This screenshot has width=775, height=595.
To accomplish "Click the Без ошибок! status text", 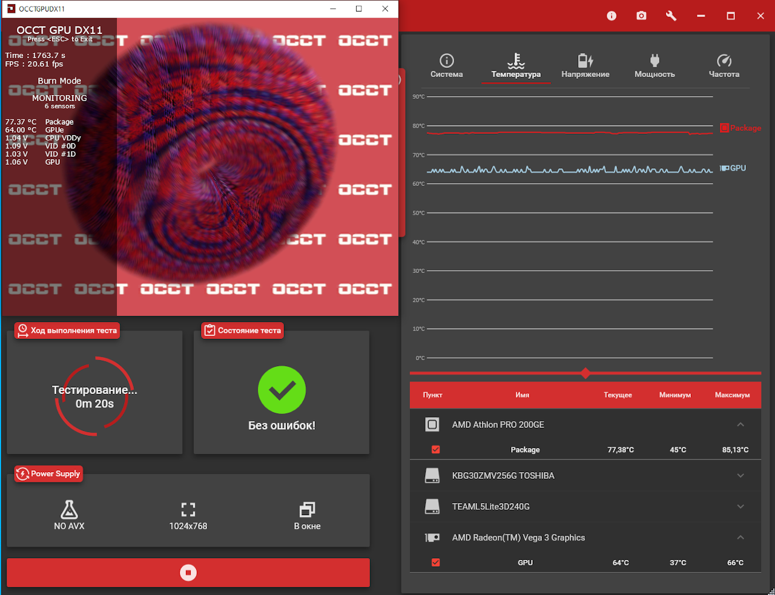I will 282,426.
